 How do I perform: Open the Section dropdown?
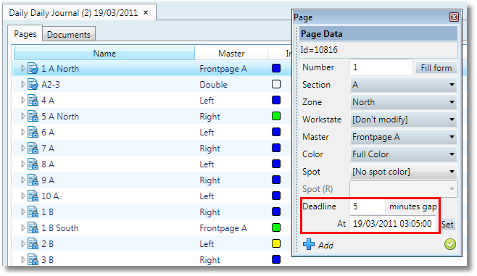coord(404,85)
